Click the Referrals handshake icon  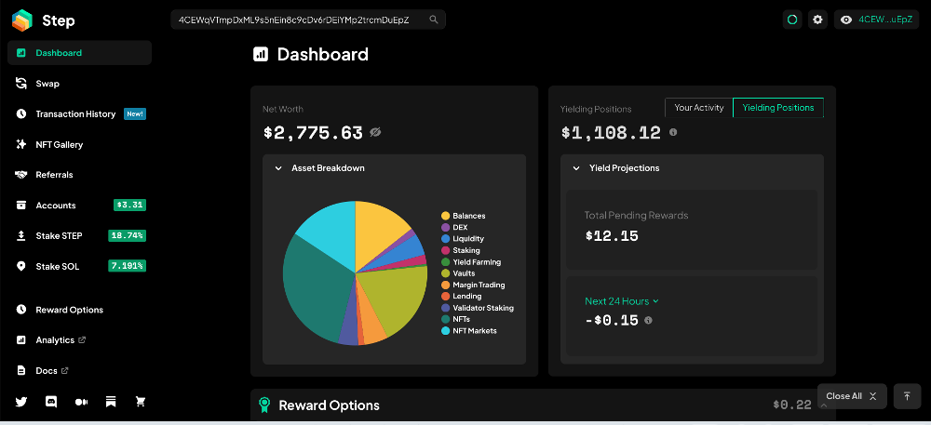pyautogui.click(x=21, y=175)
